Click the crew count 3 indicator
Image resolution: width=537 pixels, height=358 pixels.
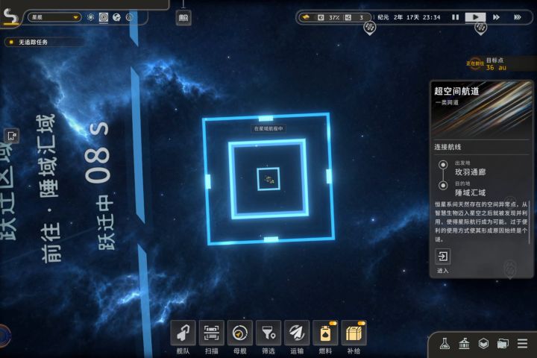355,17
